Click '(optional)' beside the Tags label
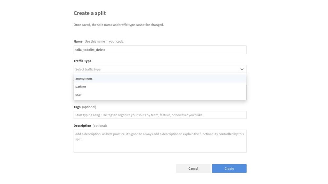 coord(89,107)
